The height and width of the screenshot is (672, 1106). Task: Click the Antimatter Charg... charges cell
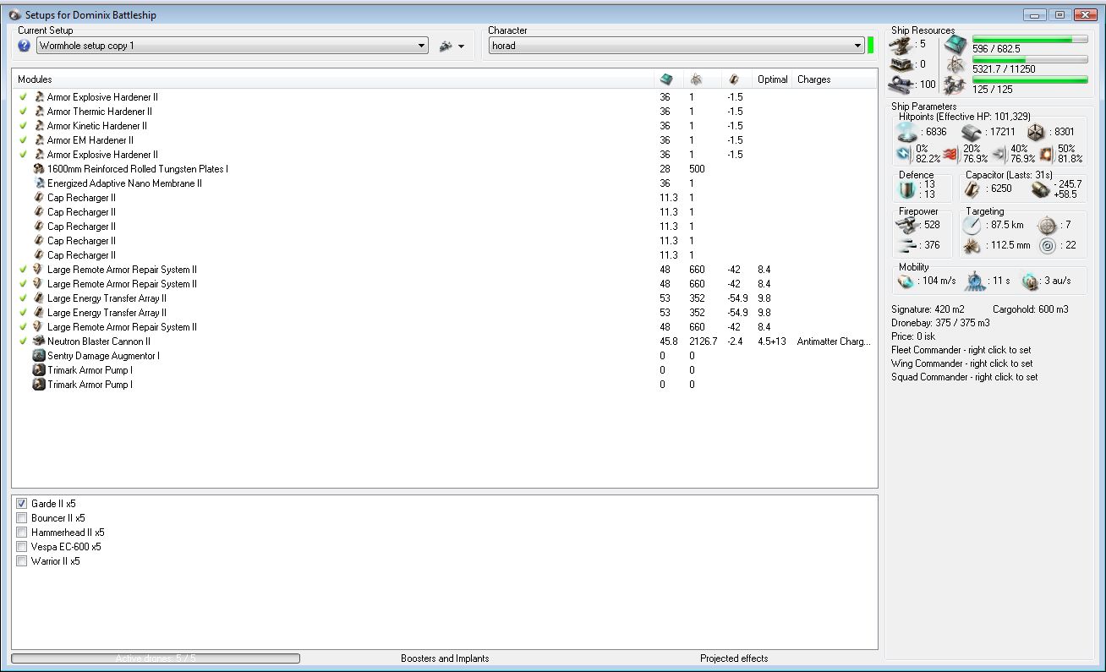tap(834, 341)
